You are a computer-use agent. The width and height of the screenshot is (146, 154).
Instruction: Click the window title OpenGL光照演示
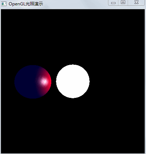26,4
